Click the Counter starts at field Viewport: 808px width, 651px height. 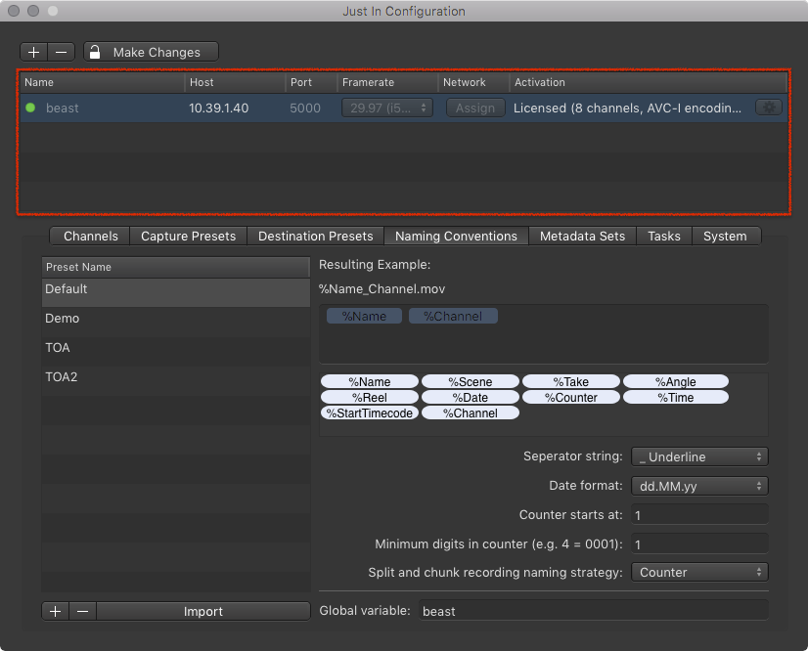(699, 515)
